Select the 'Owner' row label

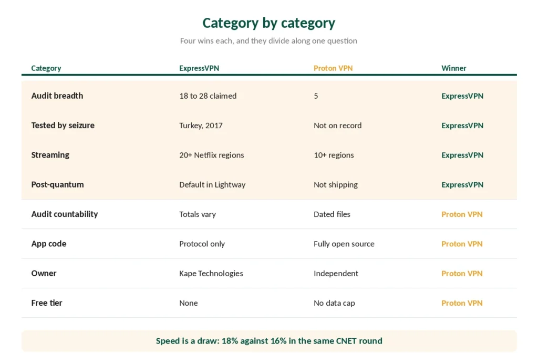click(44, 274)
